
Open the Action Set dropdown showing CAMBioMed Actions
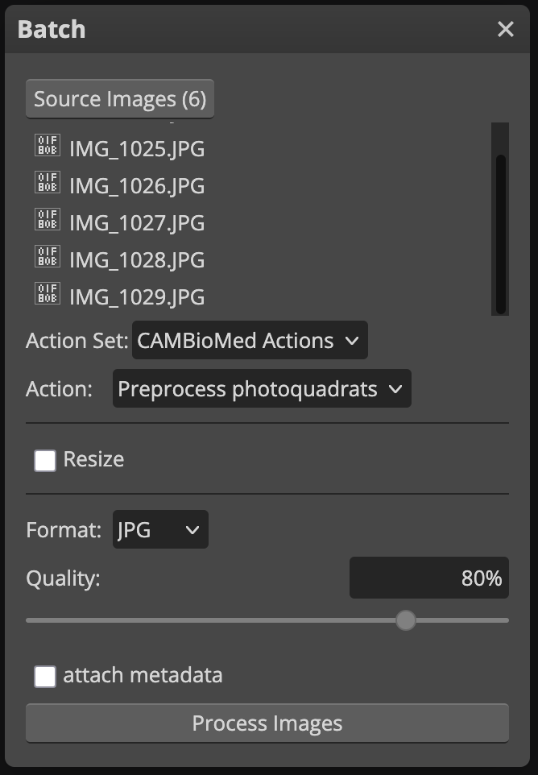250,341
